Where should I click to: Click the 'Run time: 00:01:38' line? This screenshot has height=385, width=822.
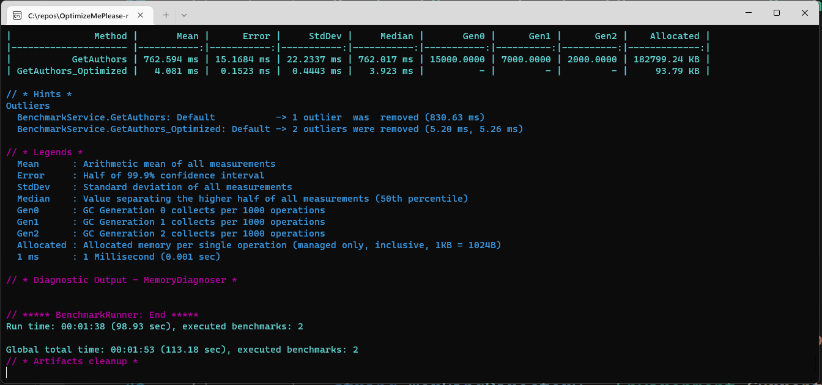point(155,326)
